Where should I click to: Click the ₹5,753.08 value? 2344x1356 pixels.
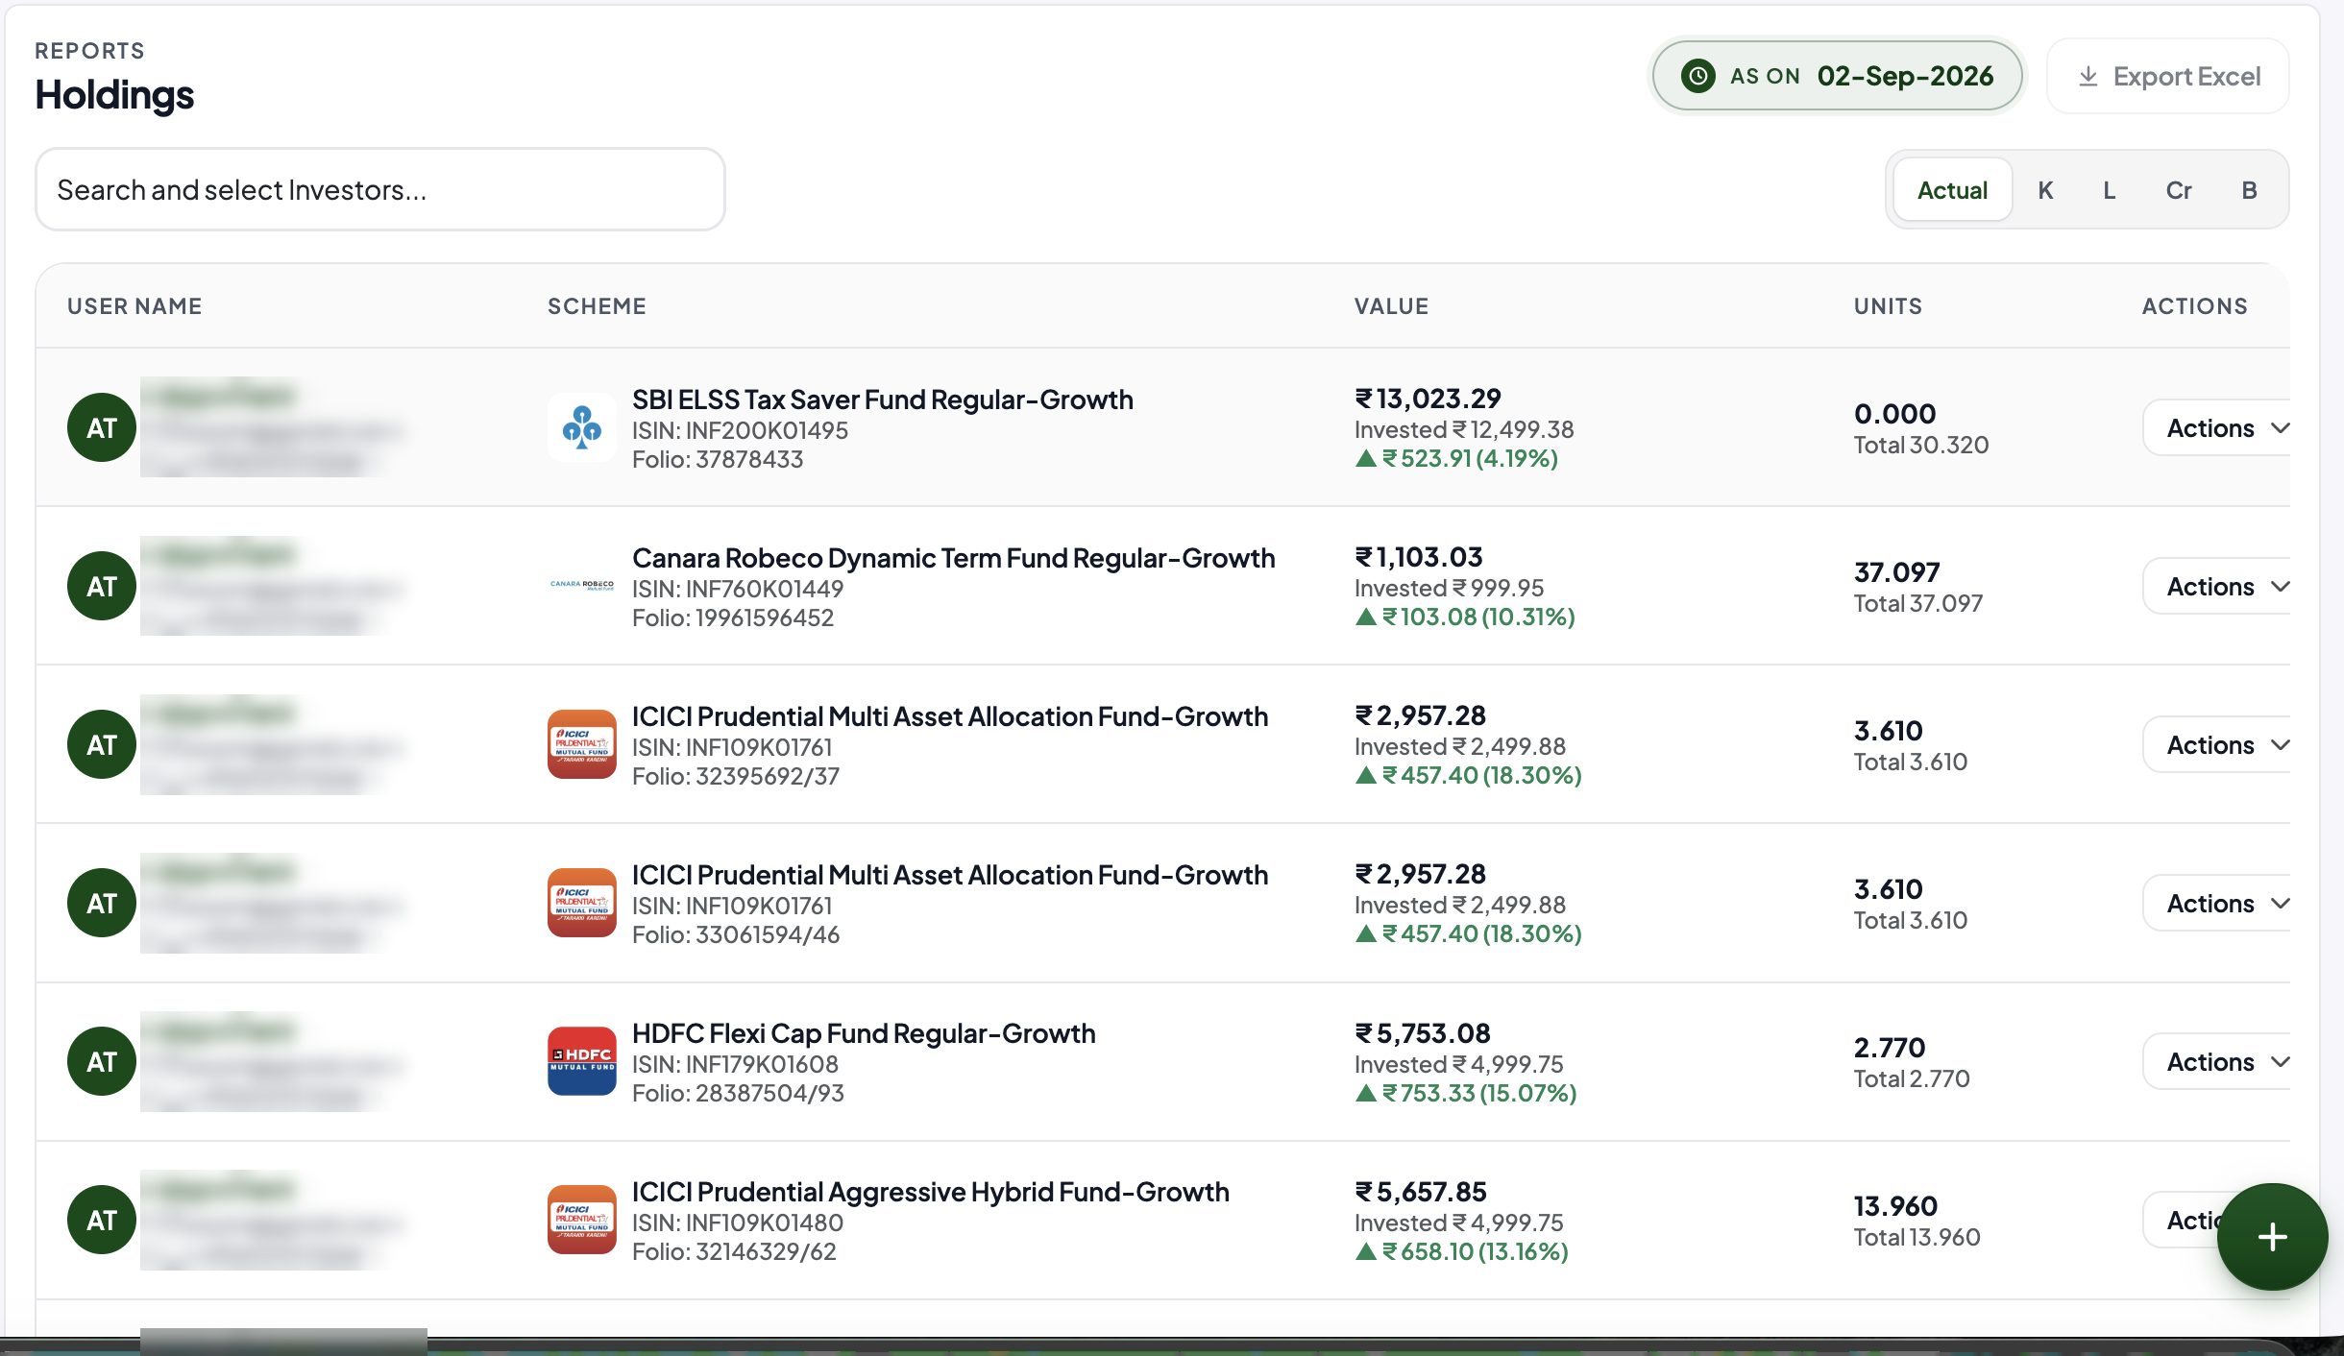1423,1033
